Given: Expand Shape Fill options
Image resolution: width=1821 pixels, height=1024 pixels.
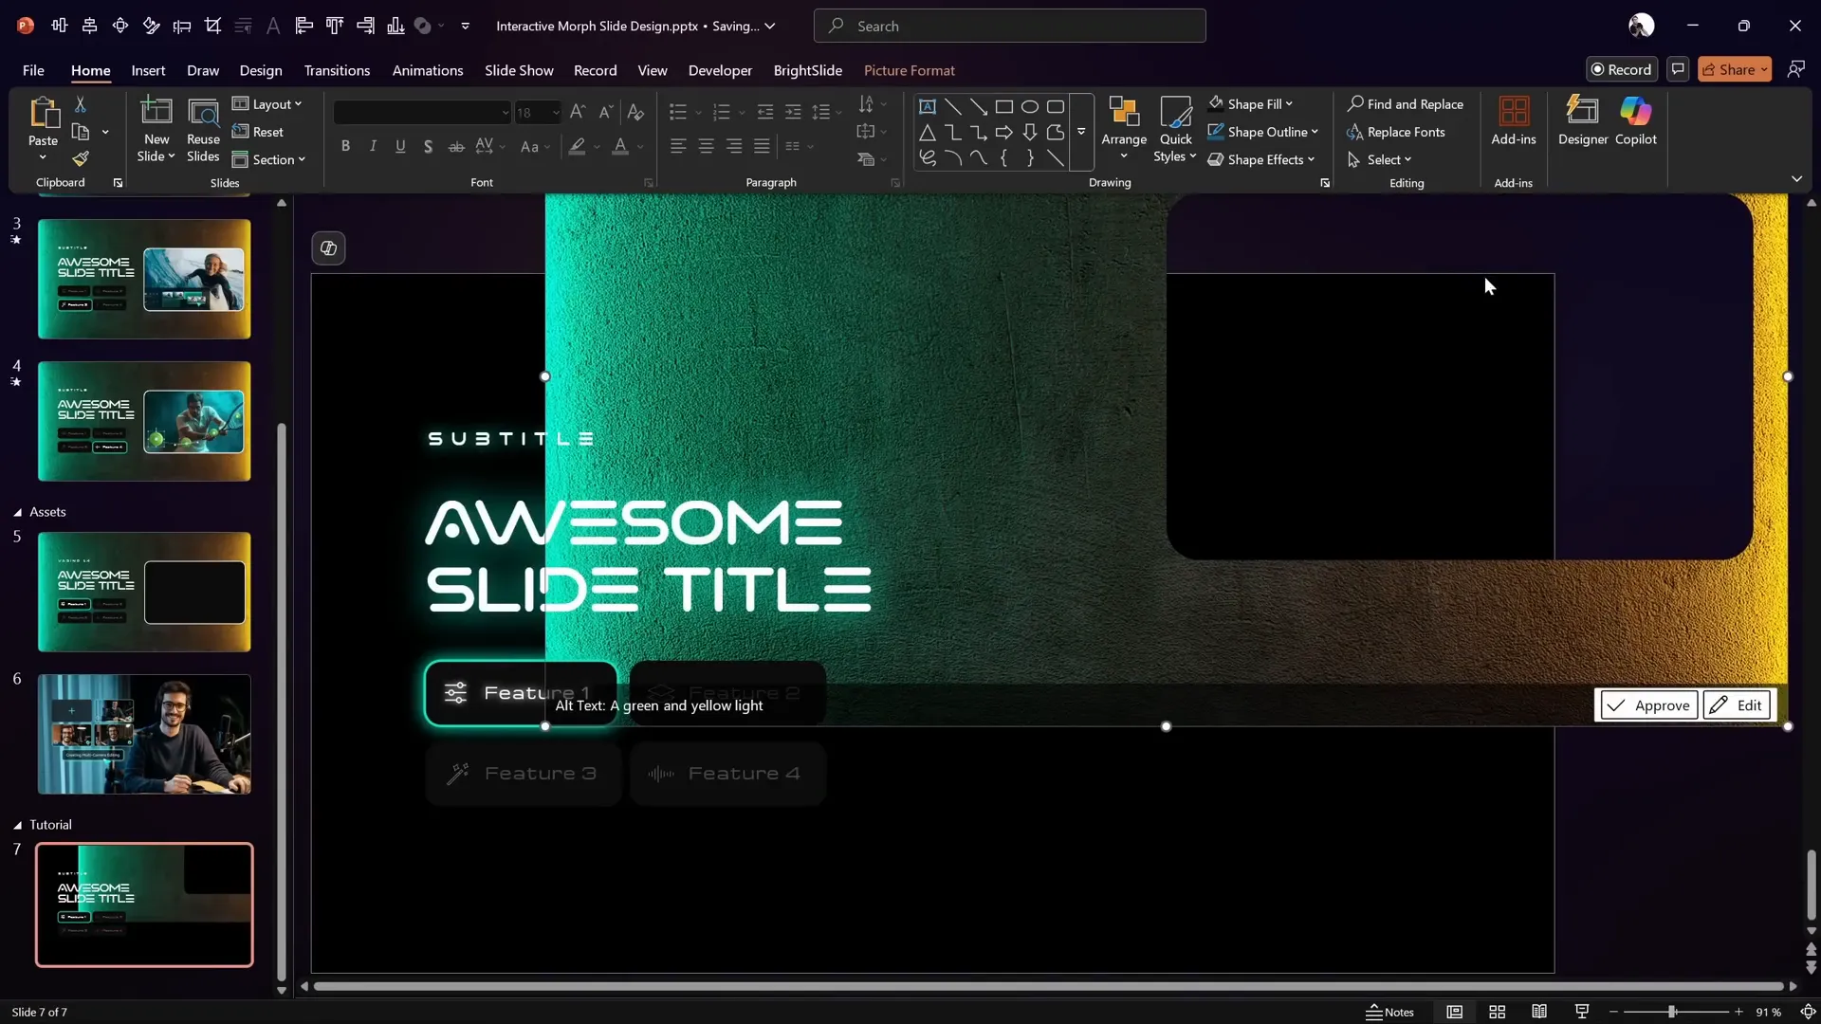Looking at the screenshot, I should (x=1289, y=104).
